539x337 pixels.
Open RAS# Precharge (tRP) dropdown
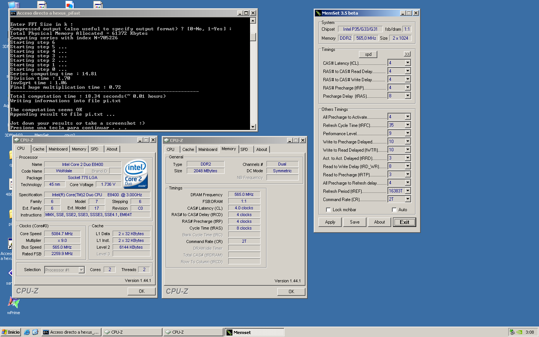408,88
